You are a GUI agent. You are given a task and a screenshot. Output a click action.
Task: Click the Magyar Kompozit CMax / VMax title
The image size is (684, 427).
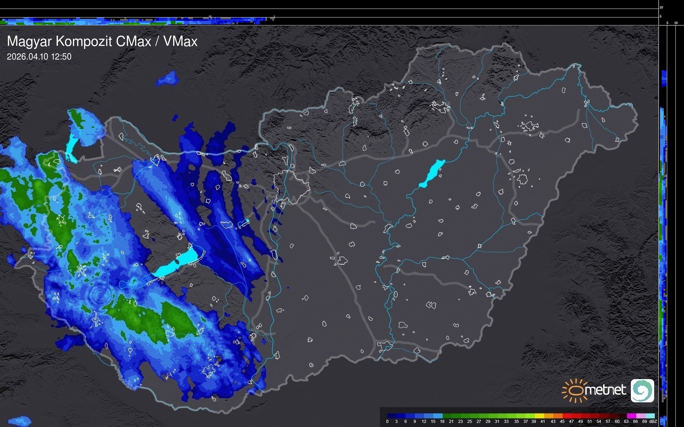(x=102, y=41)
